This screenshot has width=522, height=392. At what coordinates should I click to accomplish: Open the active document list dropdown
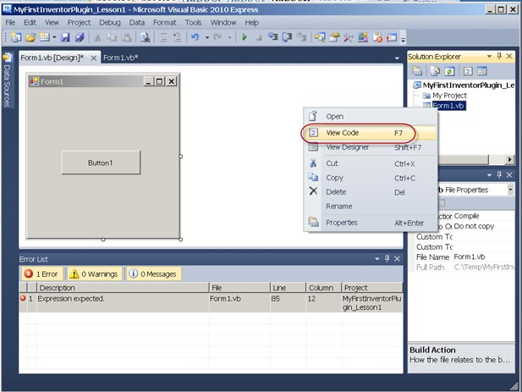[x=397, y=58]
